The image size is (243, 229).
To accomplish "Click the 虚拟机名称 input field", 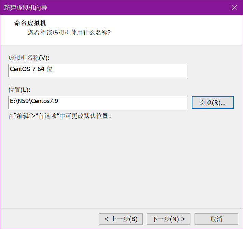I will [98, 71].
